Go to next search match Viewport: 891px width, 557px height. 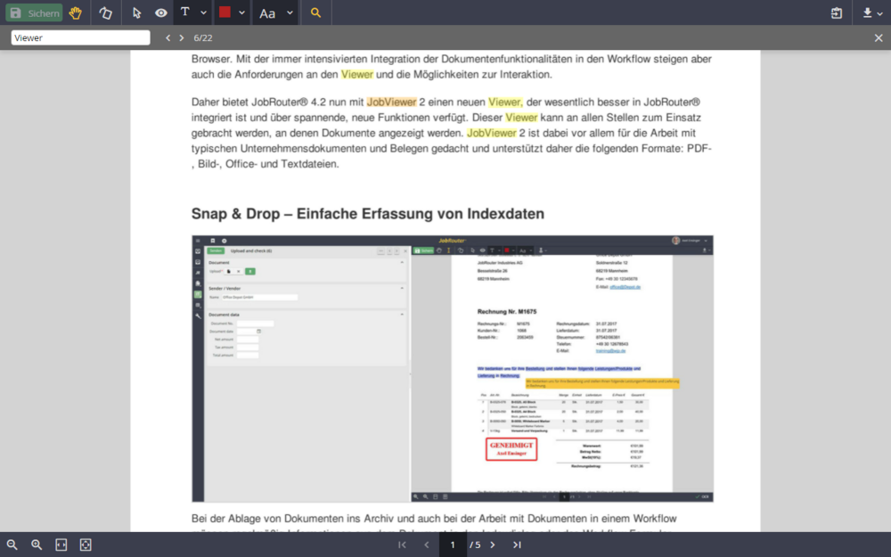pyautogui.click(x=181, y=37)
